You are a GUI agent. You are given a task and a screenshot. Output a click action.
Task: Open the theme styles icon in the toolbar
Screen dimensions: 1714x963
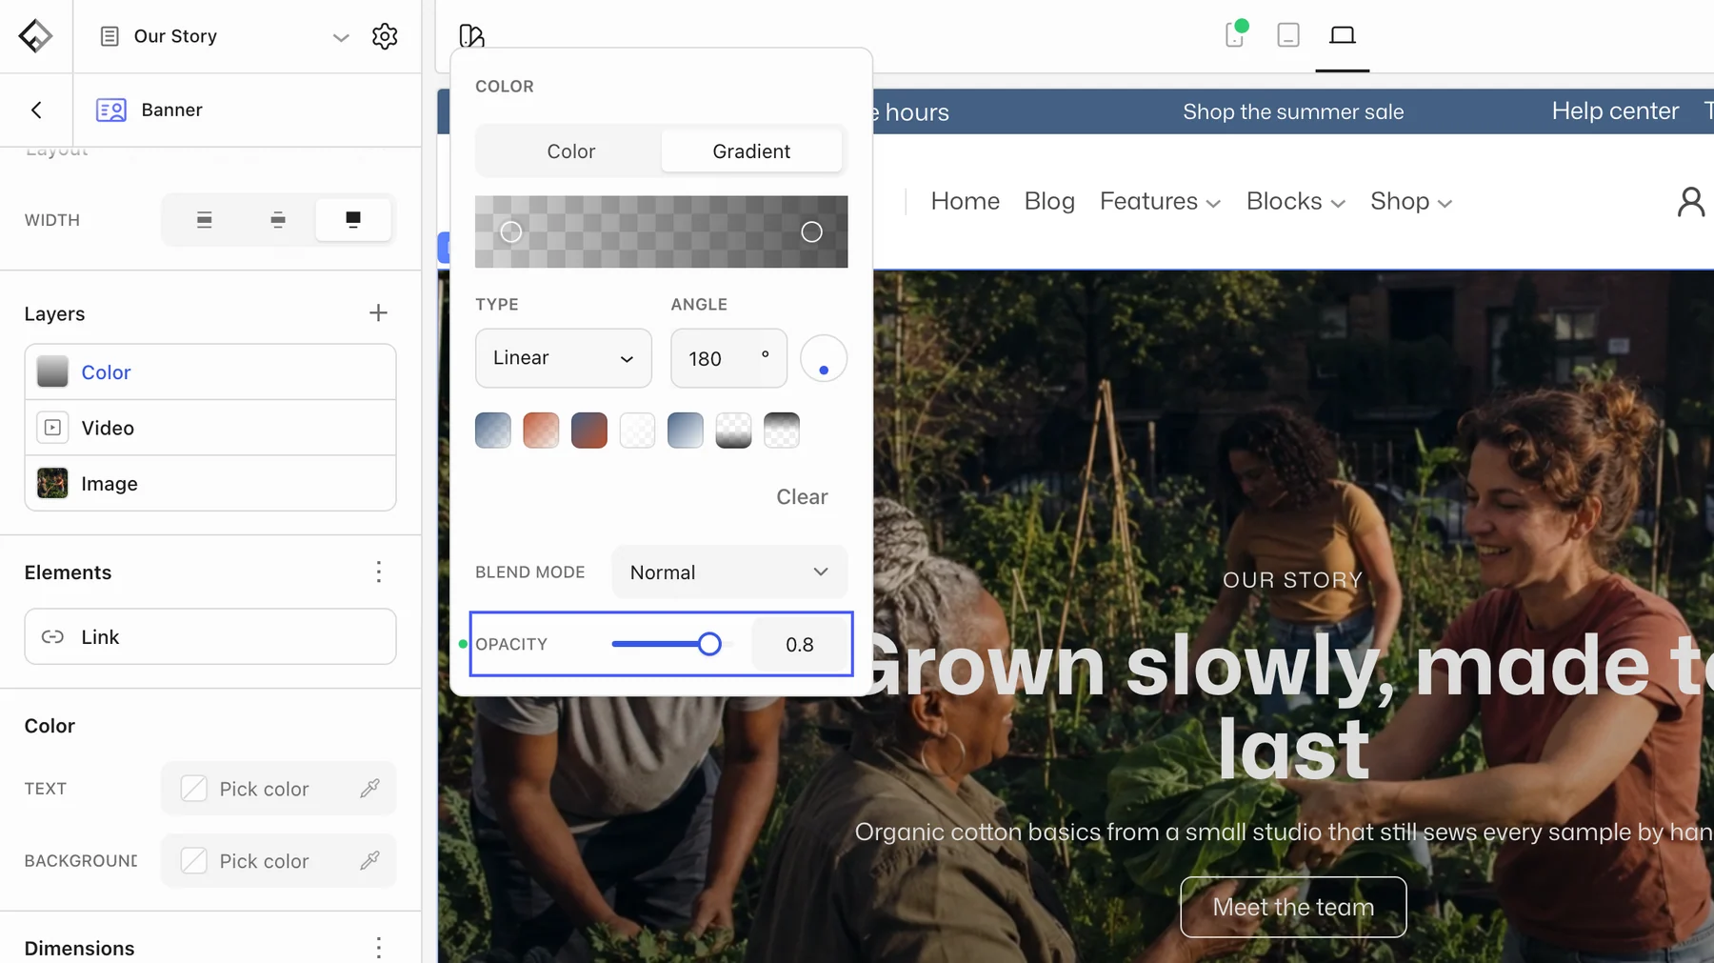tap(471, 36)
